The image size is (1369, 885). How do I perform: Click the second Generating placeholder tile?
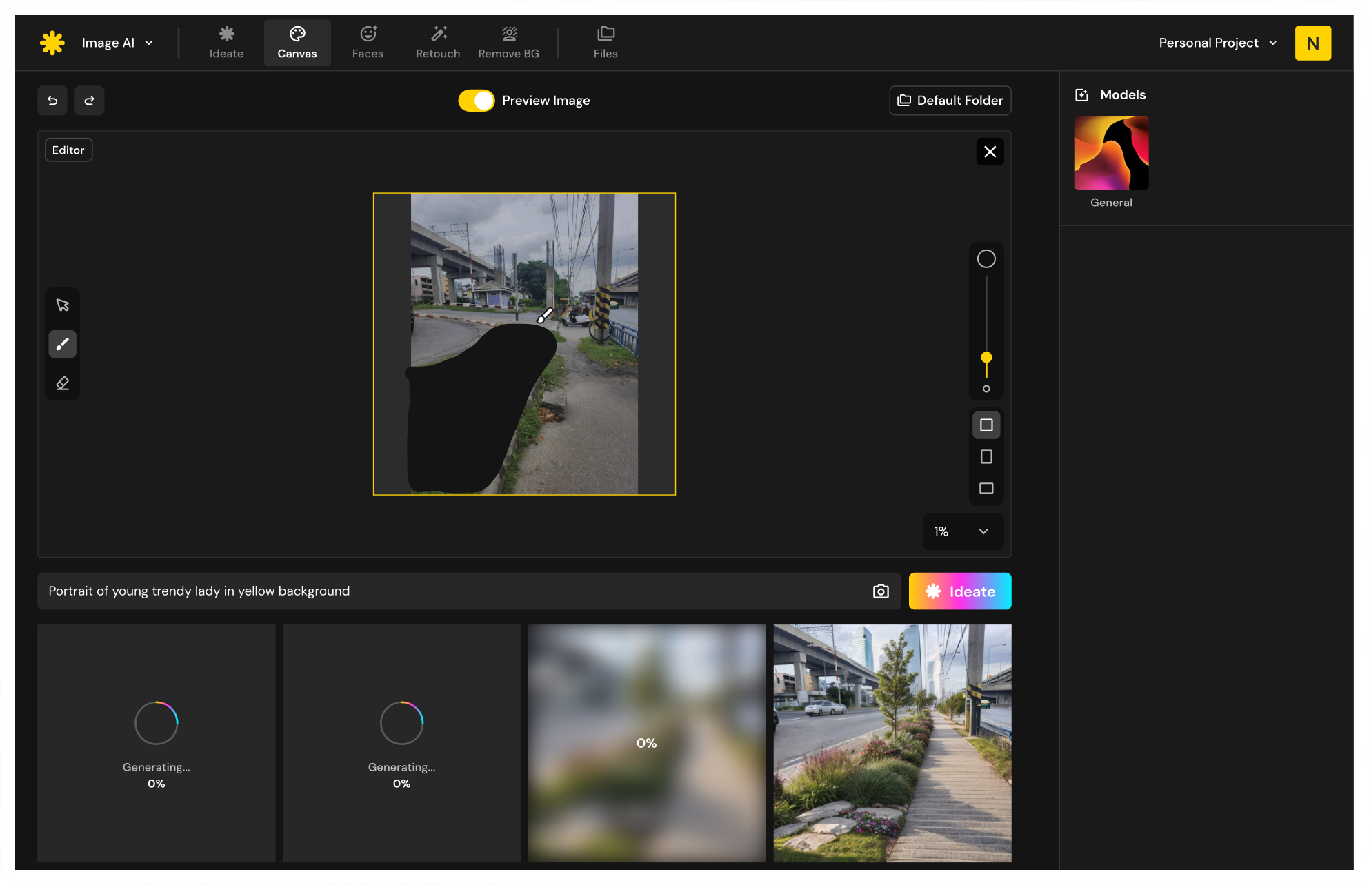(x=401, y=744)
